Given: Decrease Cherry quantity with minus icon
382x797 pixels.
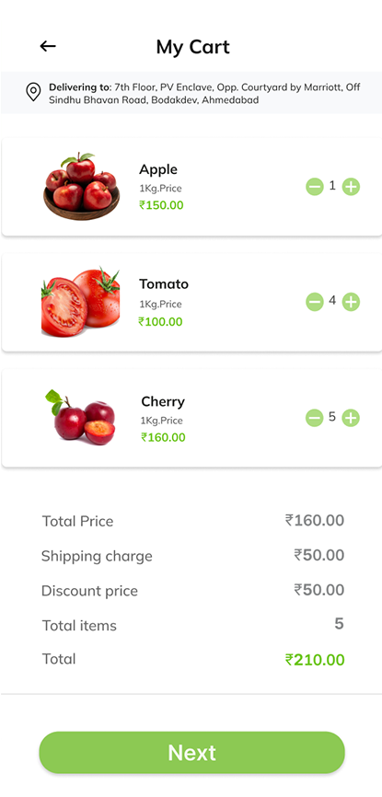Looking at the screenshot, I should pos(315,419).
